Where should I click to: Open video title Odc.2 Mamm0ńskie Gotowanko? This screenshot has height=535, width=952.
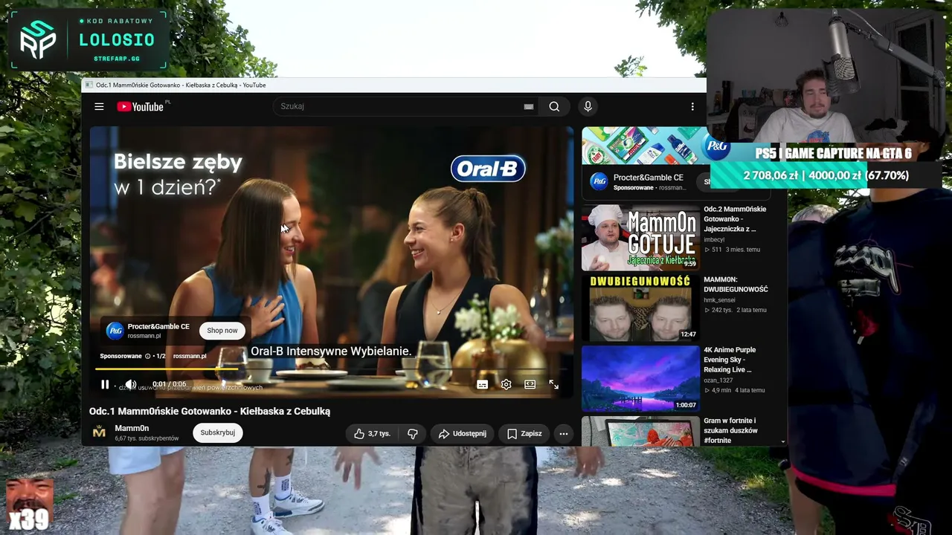(735, 218)
